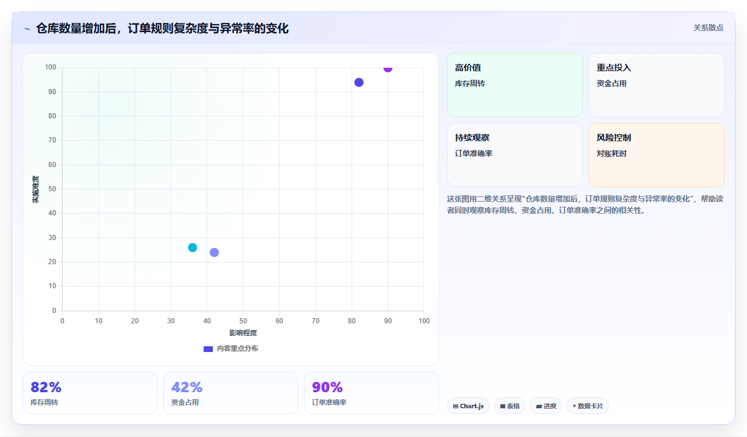The width and height of the screenshot is (747, 437).
Task: Click the 风险控制 card heading
Action: tap(614, 138)
